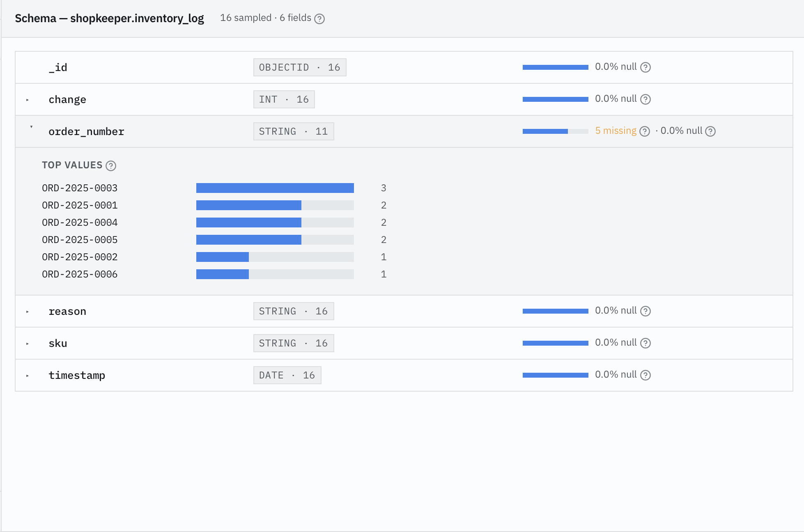
Task: Click the 'OBJECTID · 16' type badge
Action: pyautogui.click(x=300, y=67)
